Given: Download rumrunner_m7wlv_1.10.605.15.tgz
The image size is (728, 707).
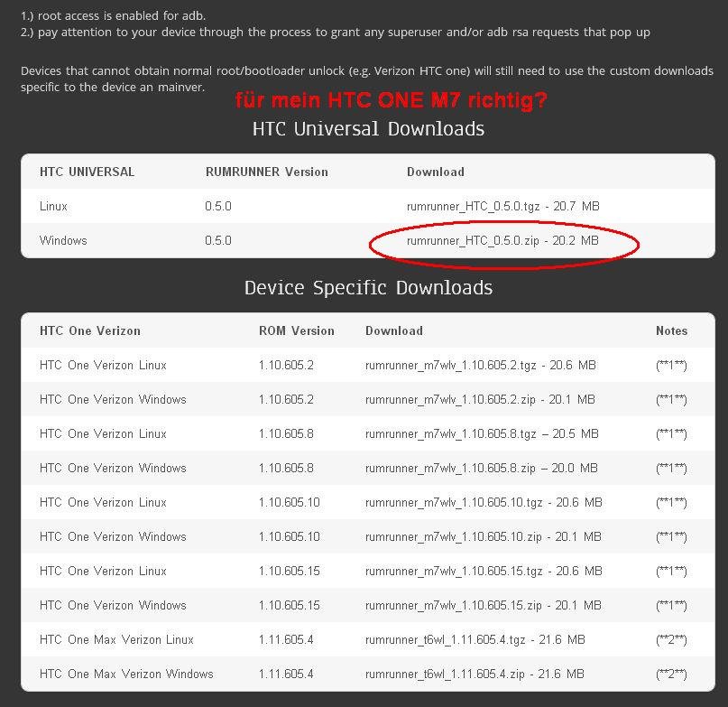Looking at the screenshot, I should coord(484,571).
